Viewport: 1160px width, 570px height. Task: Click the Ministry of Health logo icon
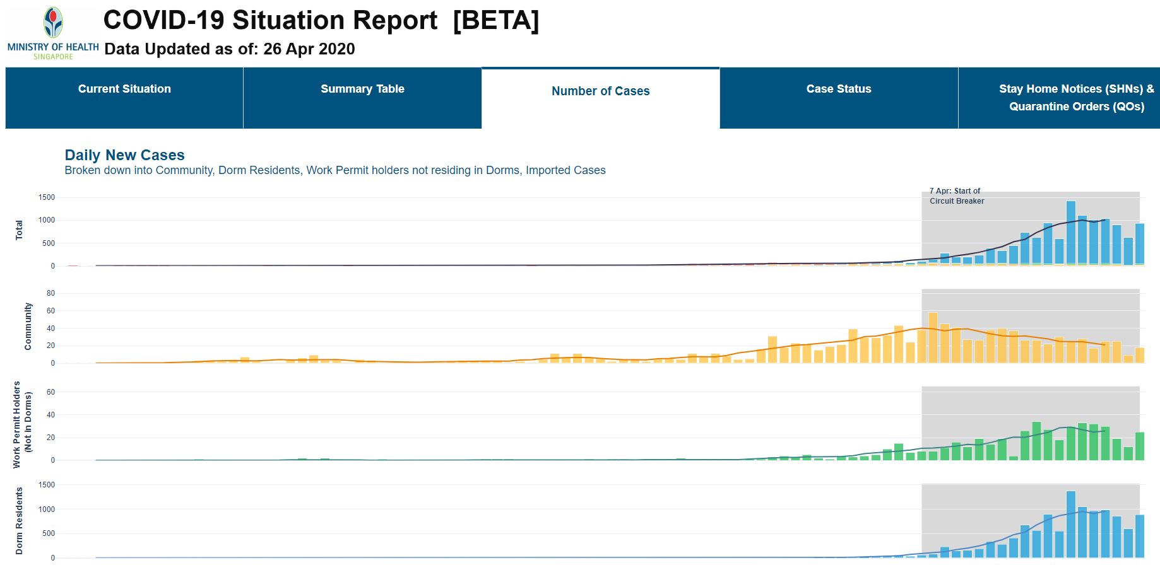pyautogui.click(x=53, y=23)
